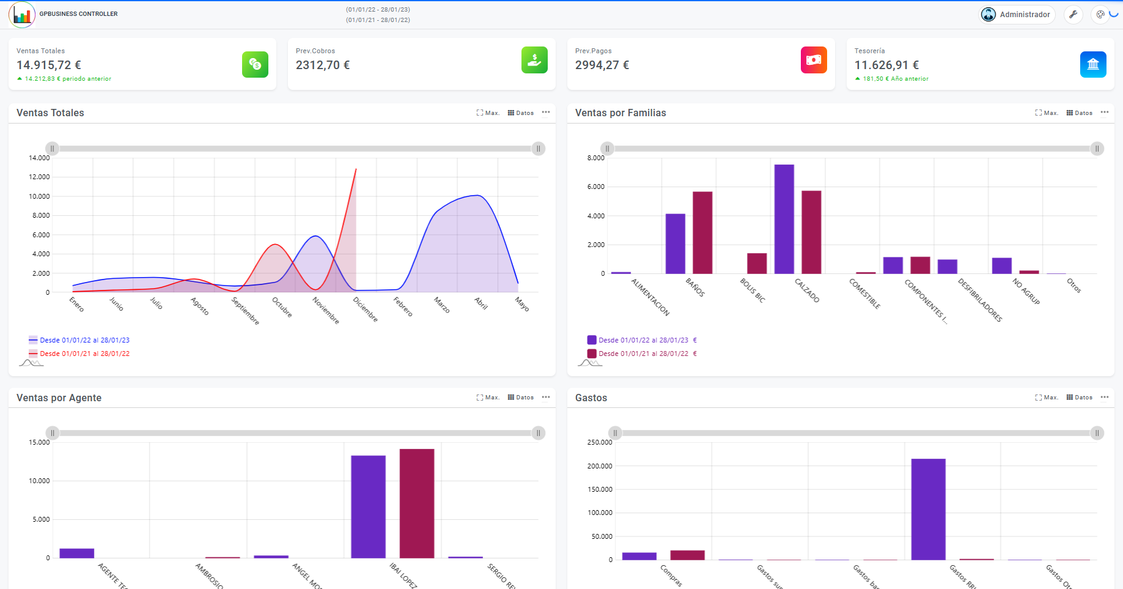Maximize the Ventas por Agente chart
The width and height of the screenshot is (1123, 589).
488,398
